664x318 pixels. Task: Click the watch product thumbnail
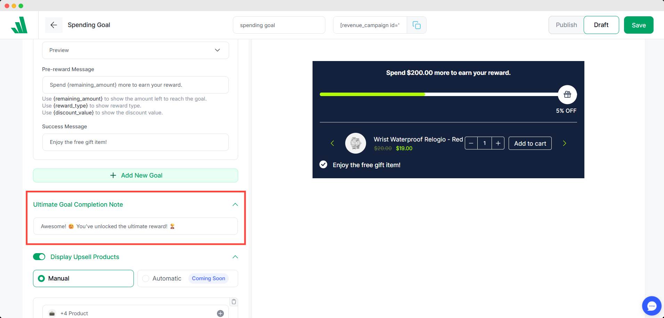[x=355, y=143]
